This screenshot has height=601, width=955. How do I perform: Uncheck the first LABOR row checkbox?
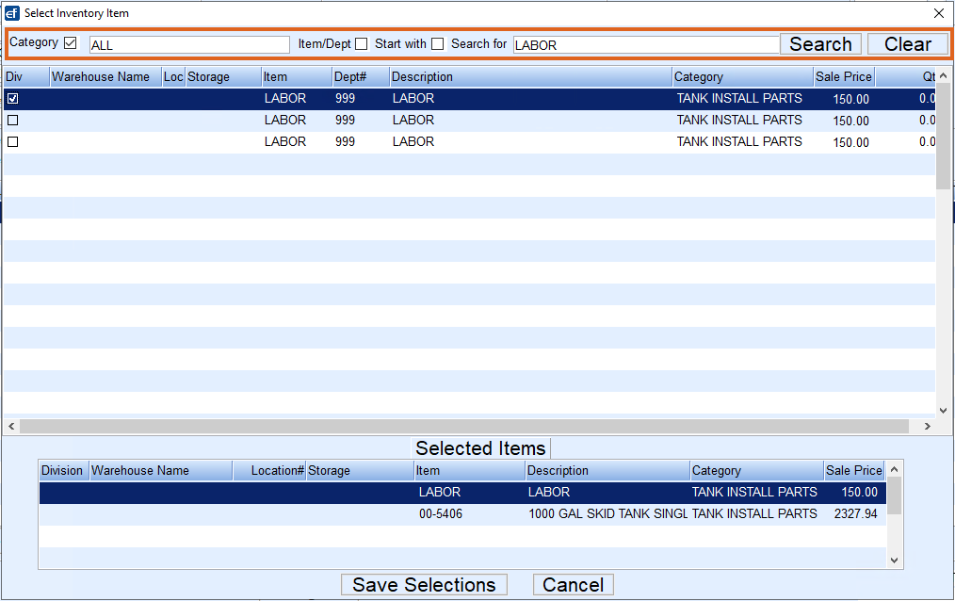(13, 98)
